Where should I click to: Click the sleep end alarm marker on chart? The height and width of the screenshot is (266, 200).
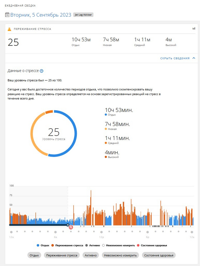point(68,225)
